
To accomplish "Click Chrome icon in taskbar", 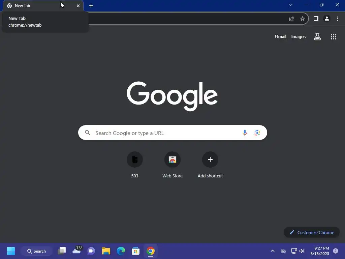I will pos(151,251).
